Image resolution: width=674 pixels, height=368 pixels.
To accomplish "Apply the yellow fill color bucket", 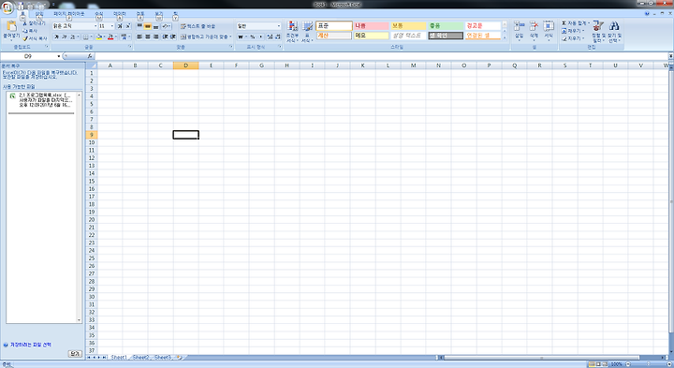I will pyautogui.click(x=99, y=37).
